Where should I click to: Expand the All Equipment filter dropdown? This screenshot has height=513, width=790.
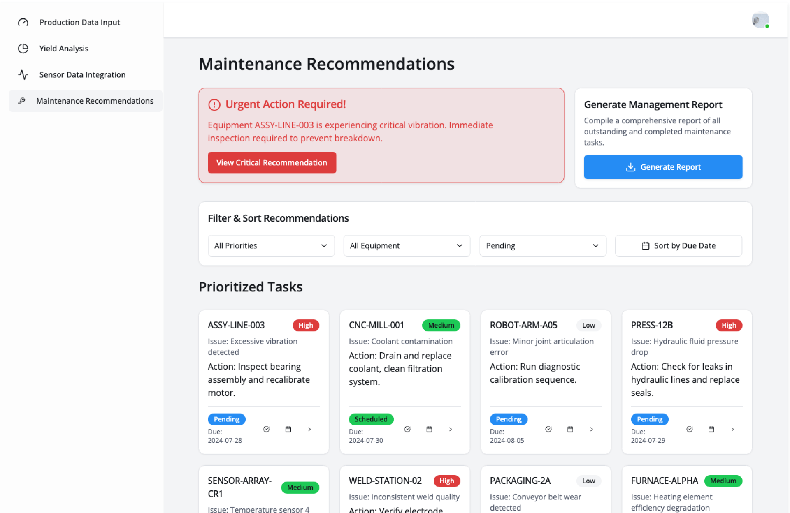point(407,246)
